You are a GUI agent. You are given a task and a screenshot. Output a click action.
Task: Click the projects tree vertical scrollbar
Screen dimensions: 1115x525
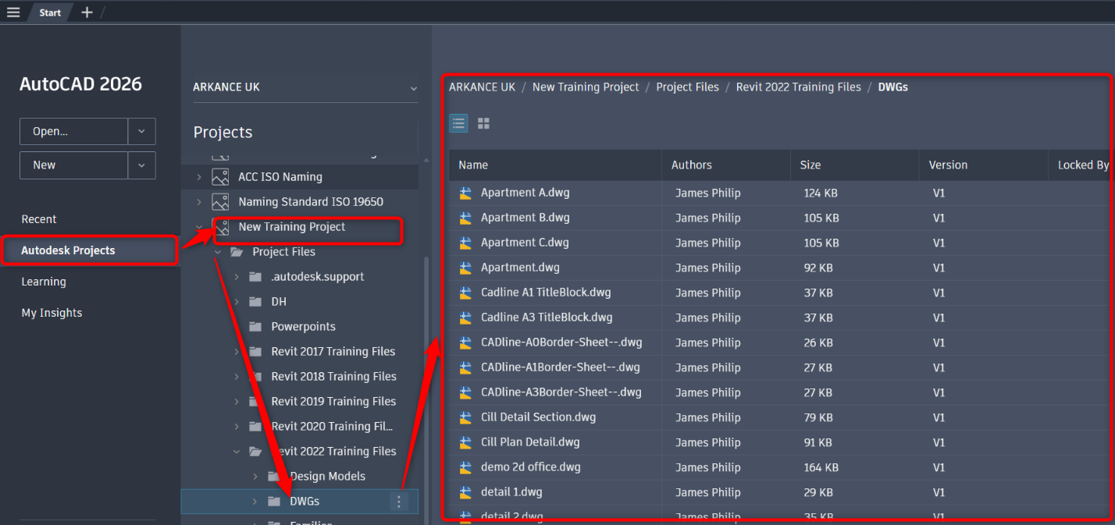tap(426, 390)
